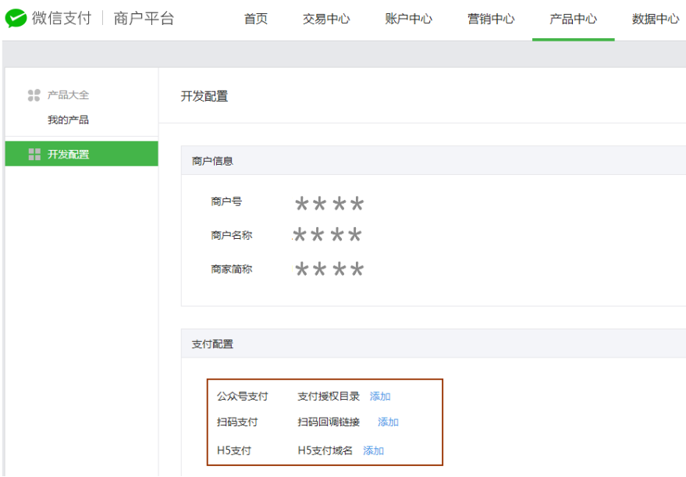Click the WeChat Pay green logo icon
The width and height of the screenshot is (686, 477).
(16, 19)
